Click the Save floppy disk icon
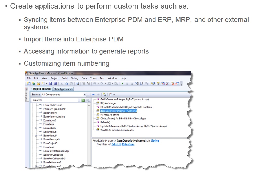The width and height of the screenshot is (256, 173). point(51,83)
